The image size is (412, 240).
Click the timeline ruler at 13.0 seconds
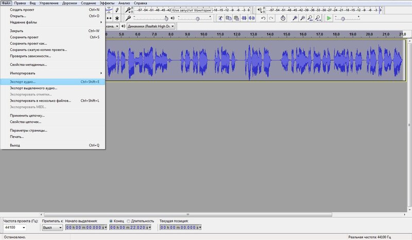point(252,34)
